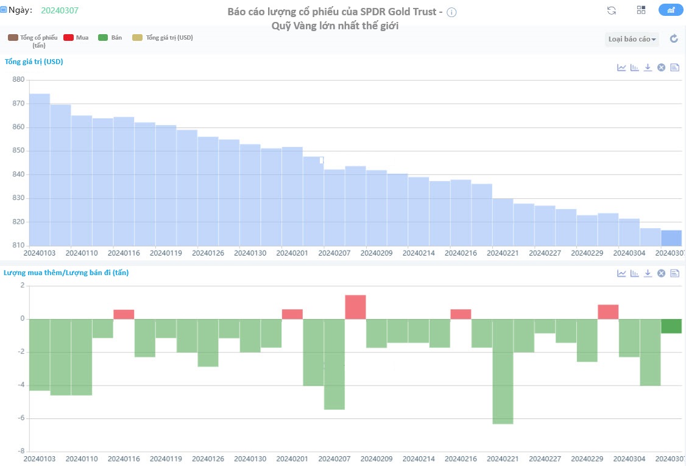Screen dimensions: 686x466
Task: Switch to the grid layout view icon
Action: click(x=641, y=10)
